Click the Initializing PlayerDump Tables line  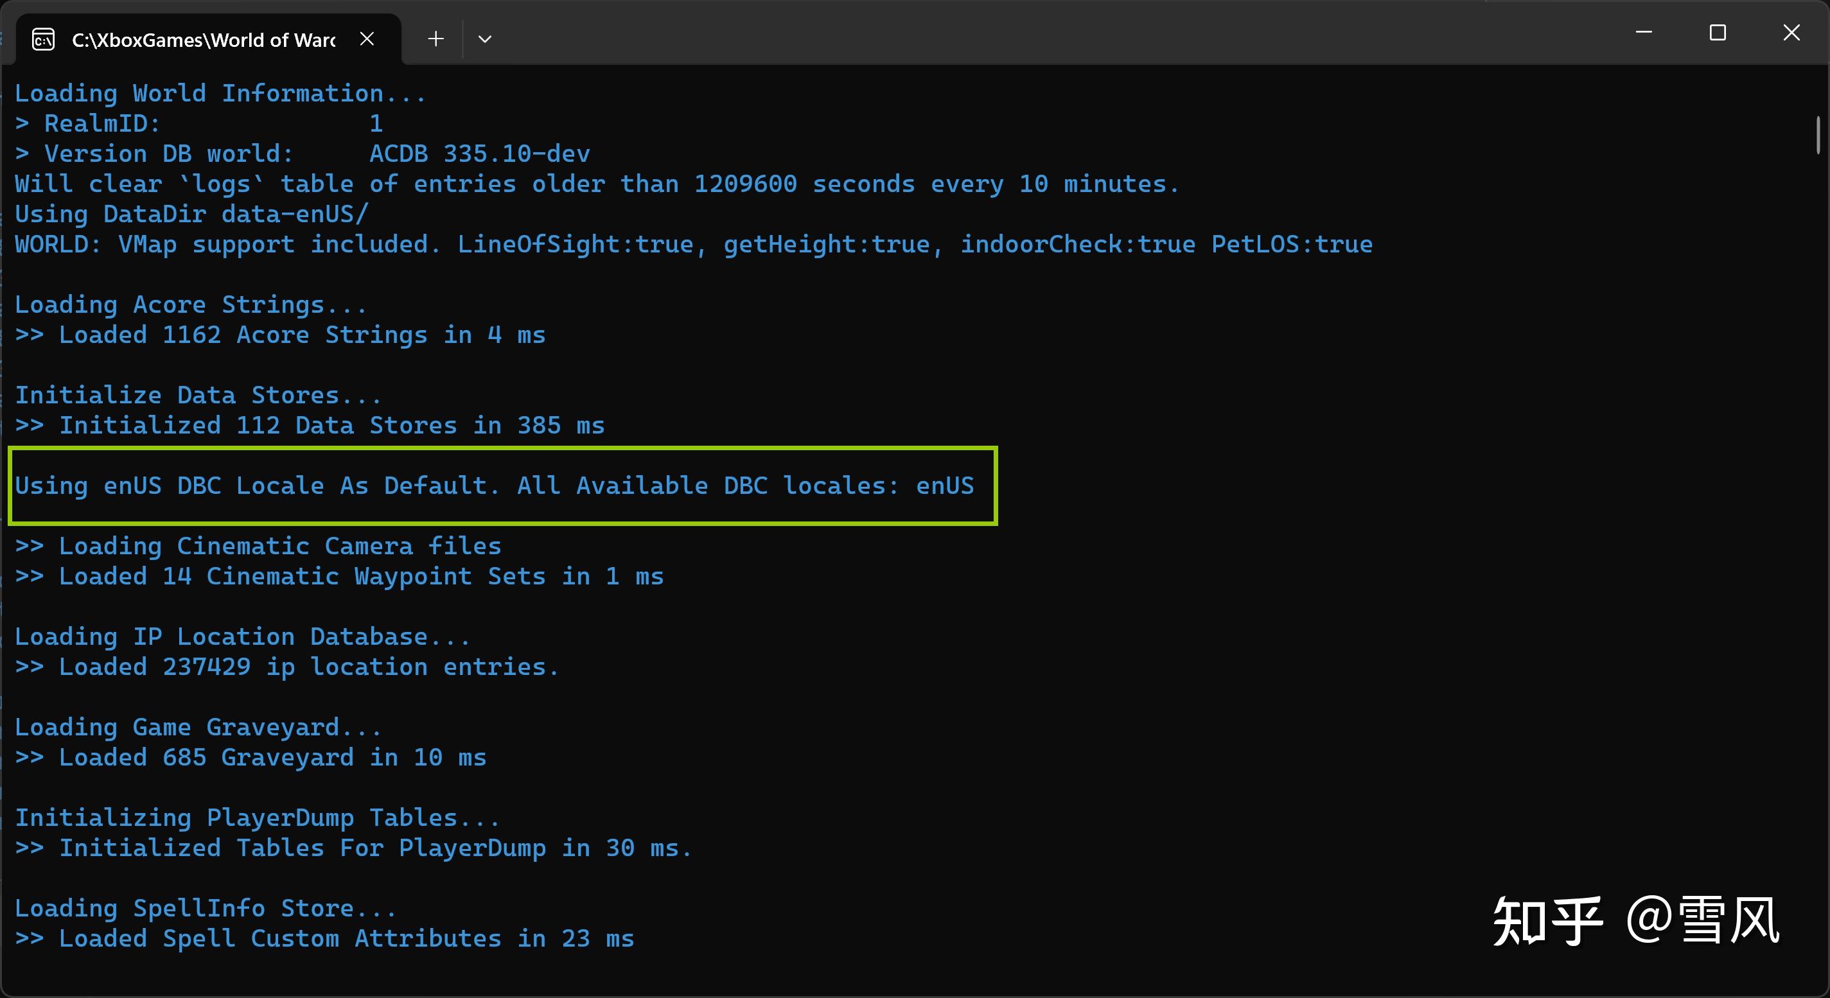pyautogui.click(x=257, y=818)
